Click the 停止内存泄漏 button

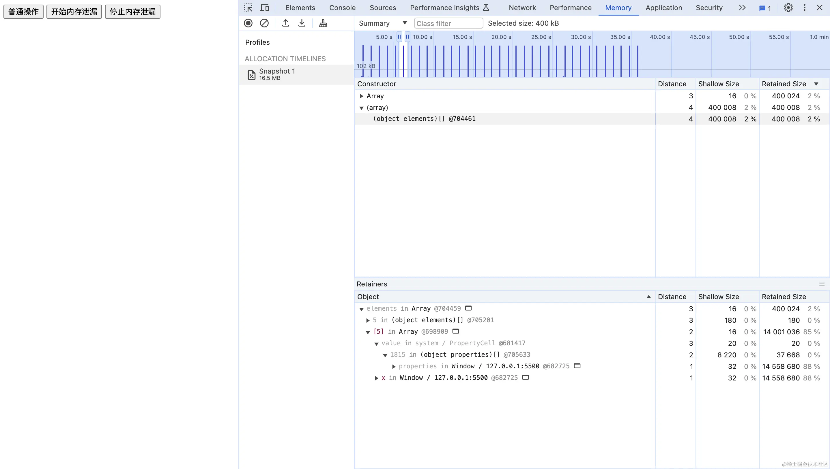tap(132, 12)
